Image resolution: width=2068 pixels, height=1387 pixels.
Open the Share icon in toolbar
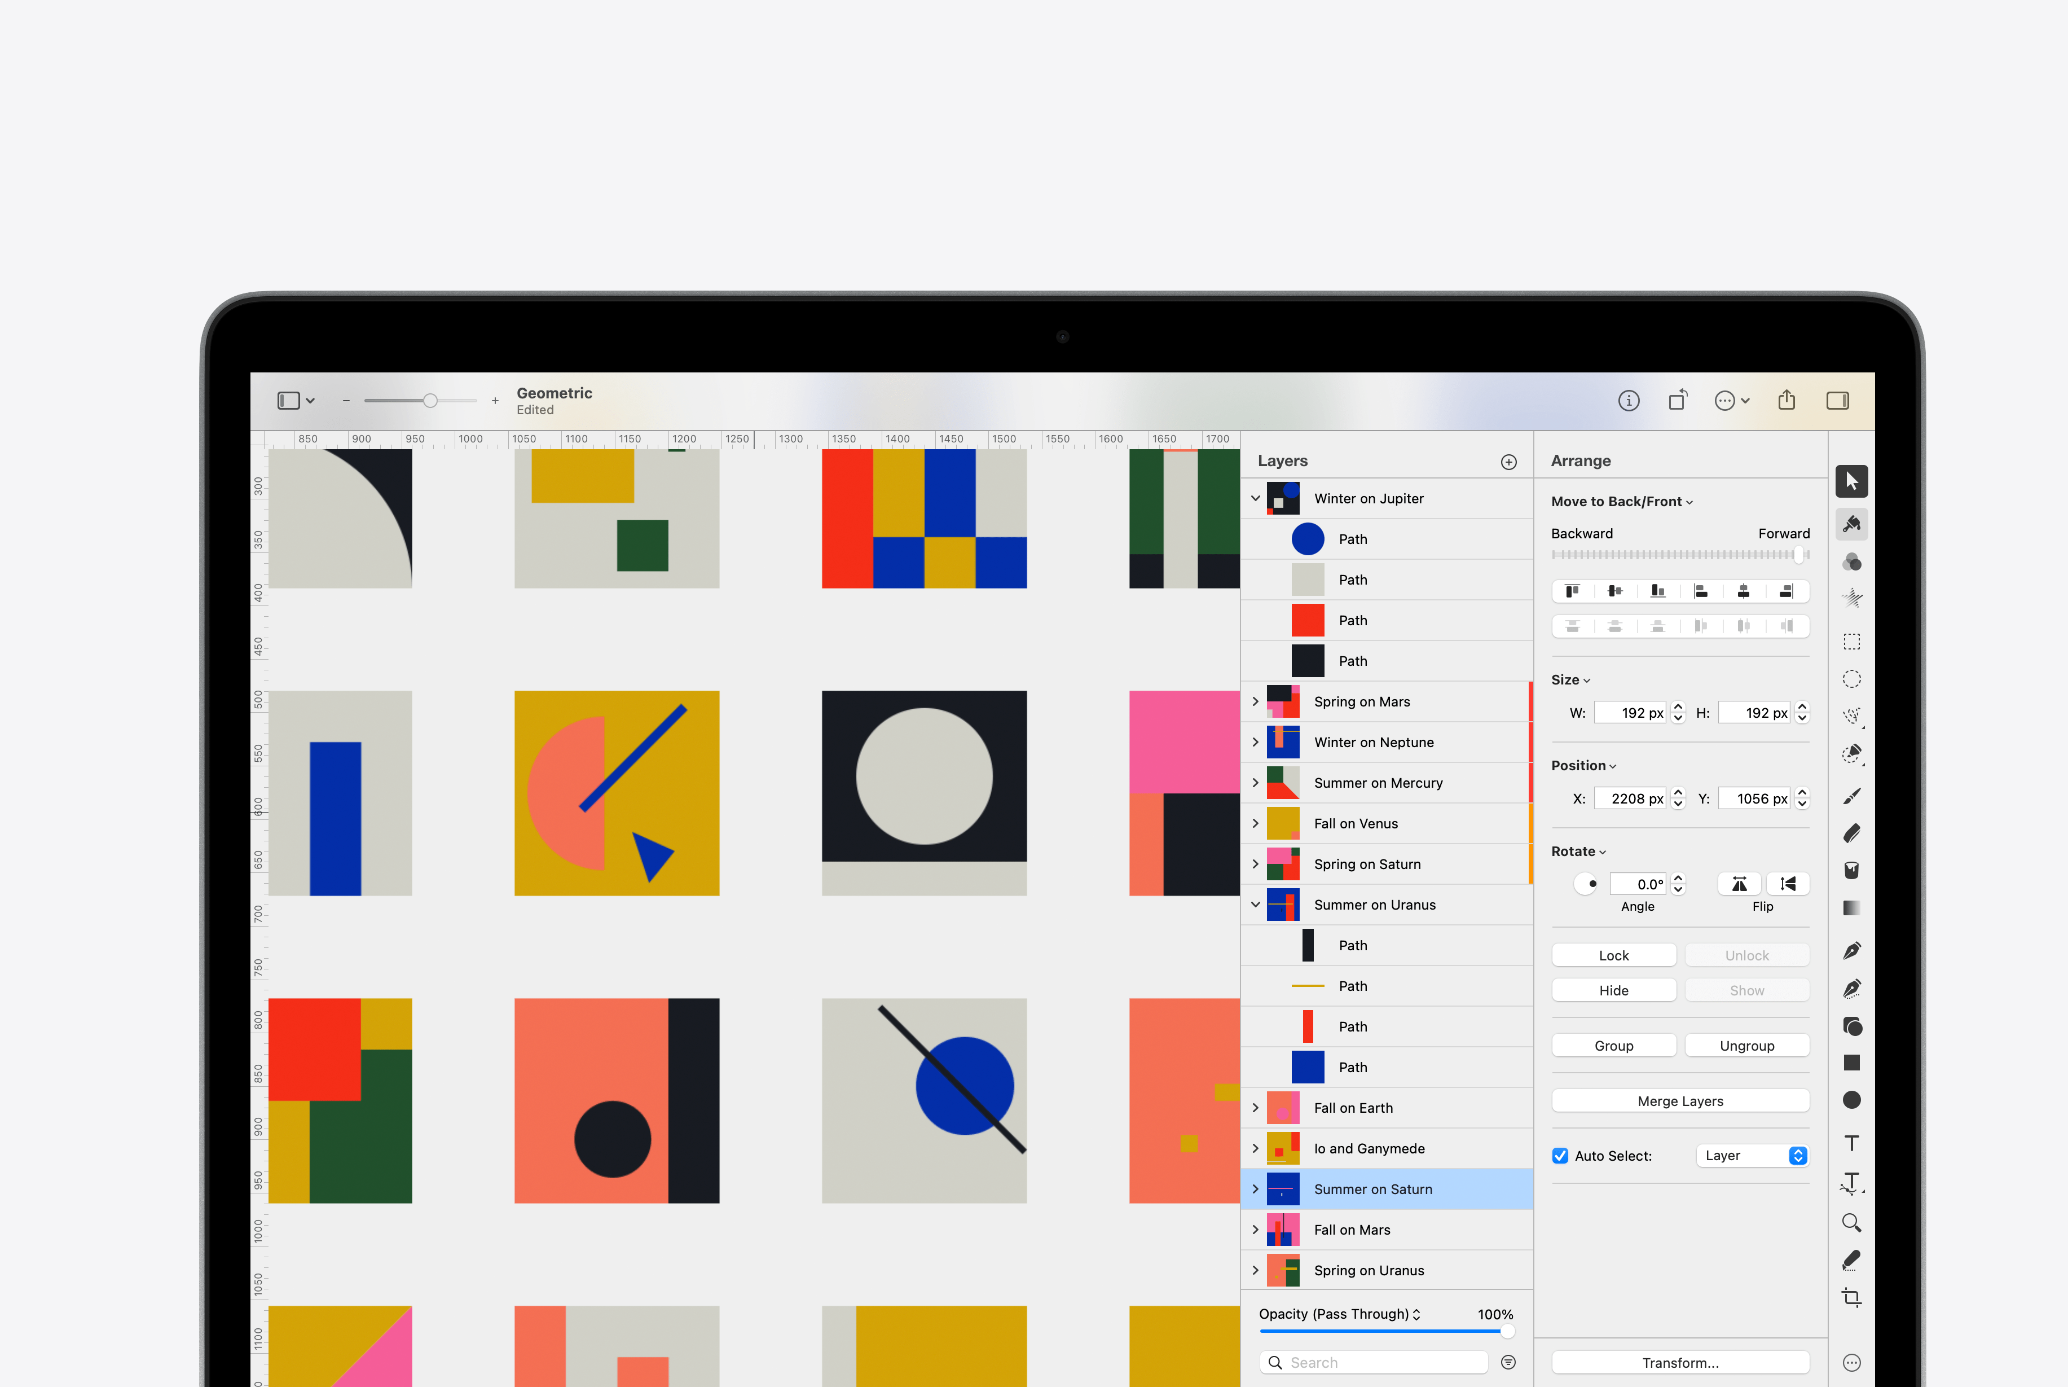[x=1787, y=401]
